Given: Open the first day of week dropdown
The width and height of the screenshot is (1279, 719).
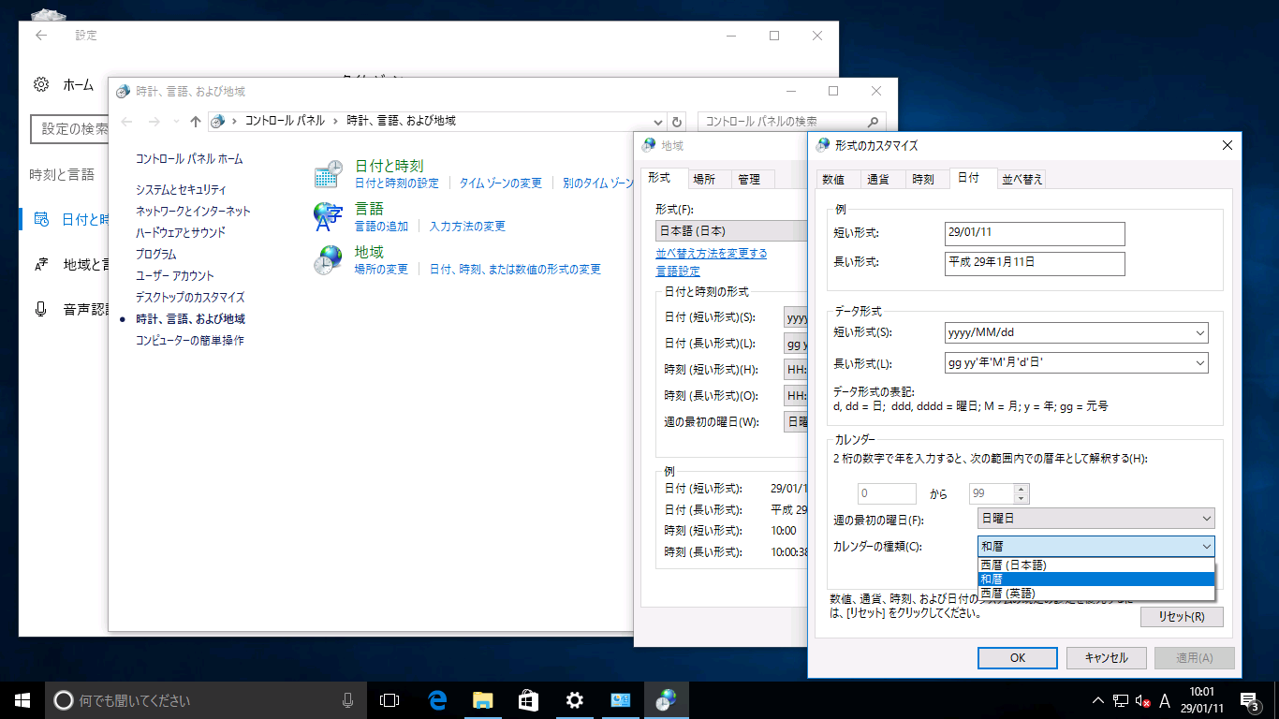Looking at the screenshot, I should 1095,518.
